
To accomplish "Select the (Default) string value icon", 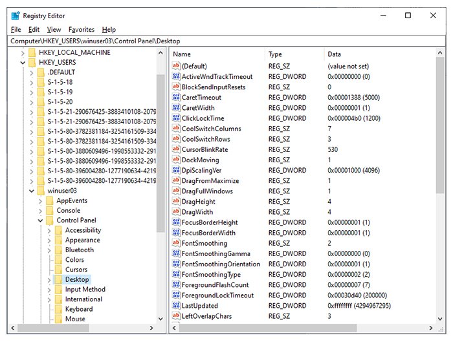I will click(x=176, y=66).
